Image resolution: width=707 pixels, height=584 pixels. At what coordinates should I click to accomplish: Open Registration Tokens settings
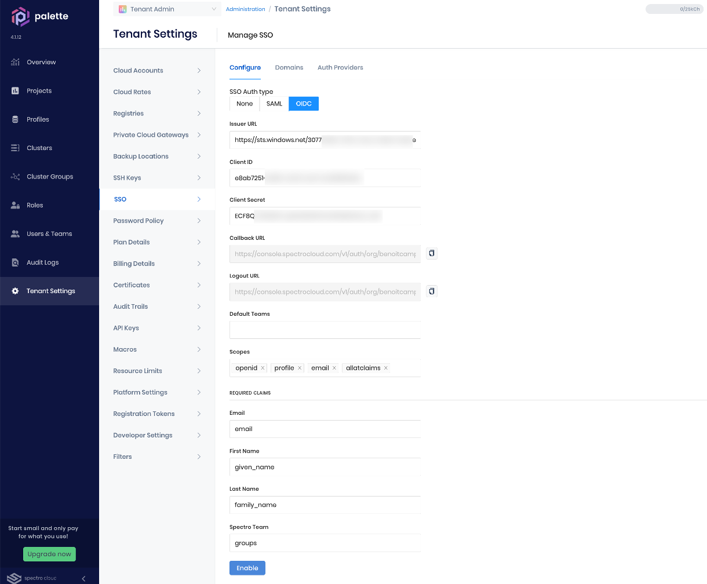point(157,414)
